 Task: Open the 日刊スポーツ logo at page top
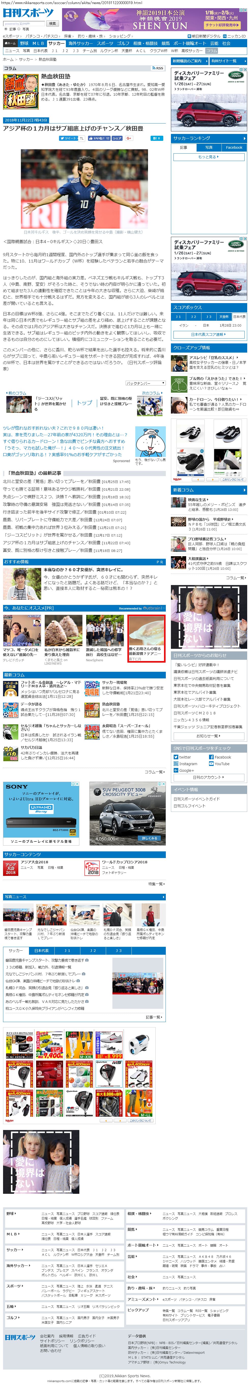(29, 14)
